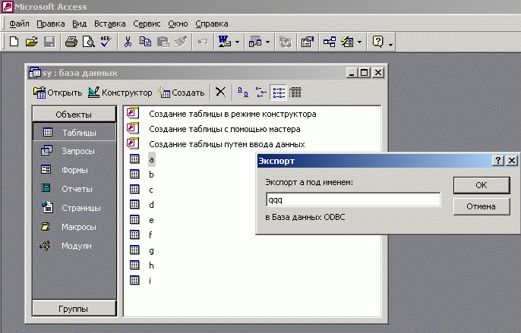Open the Relationships toolbar icon

point(330,42)
